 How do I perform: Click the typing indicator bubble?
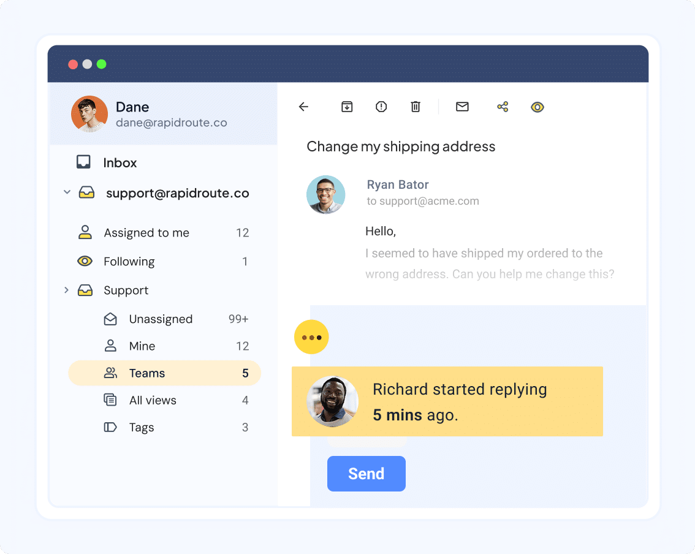click(311, 336)
